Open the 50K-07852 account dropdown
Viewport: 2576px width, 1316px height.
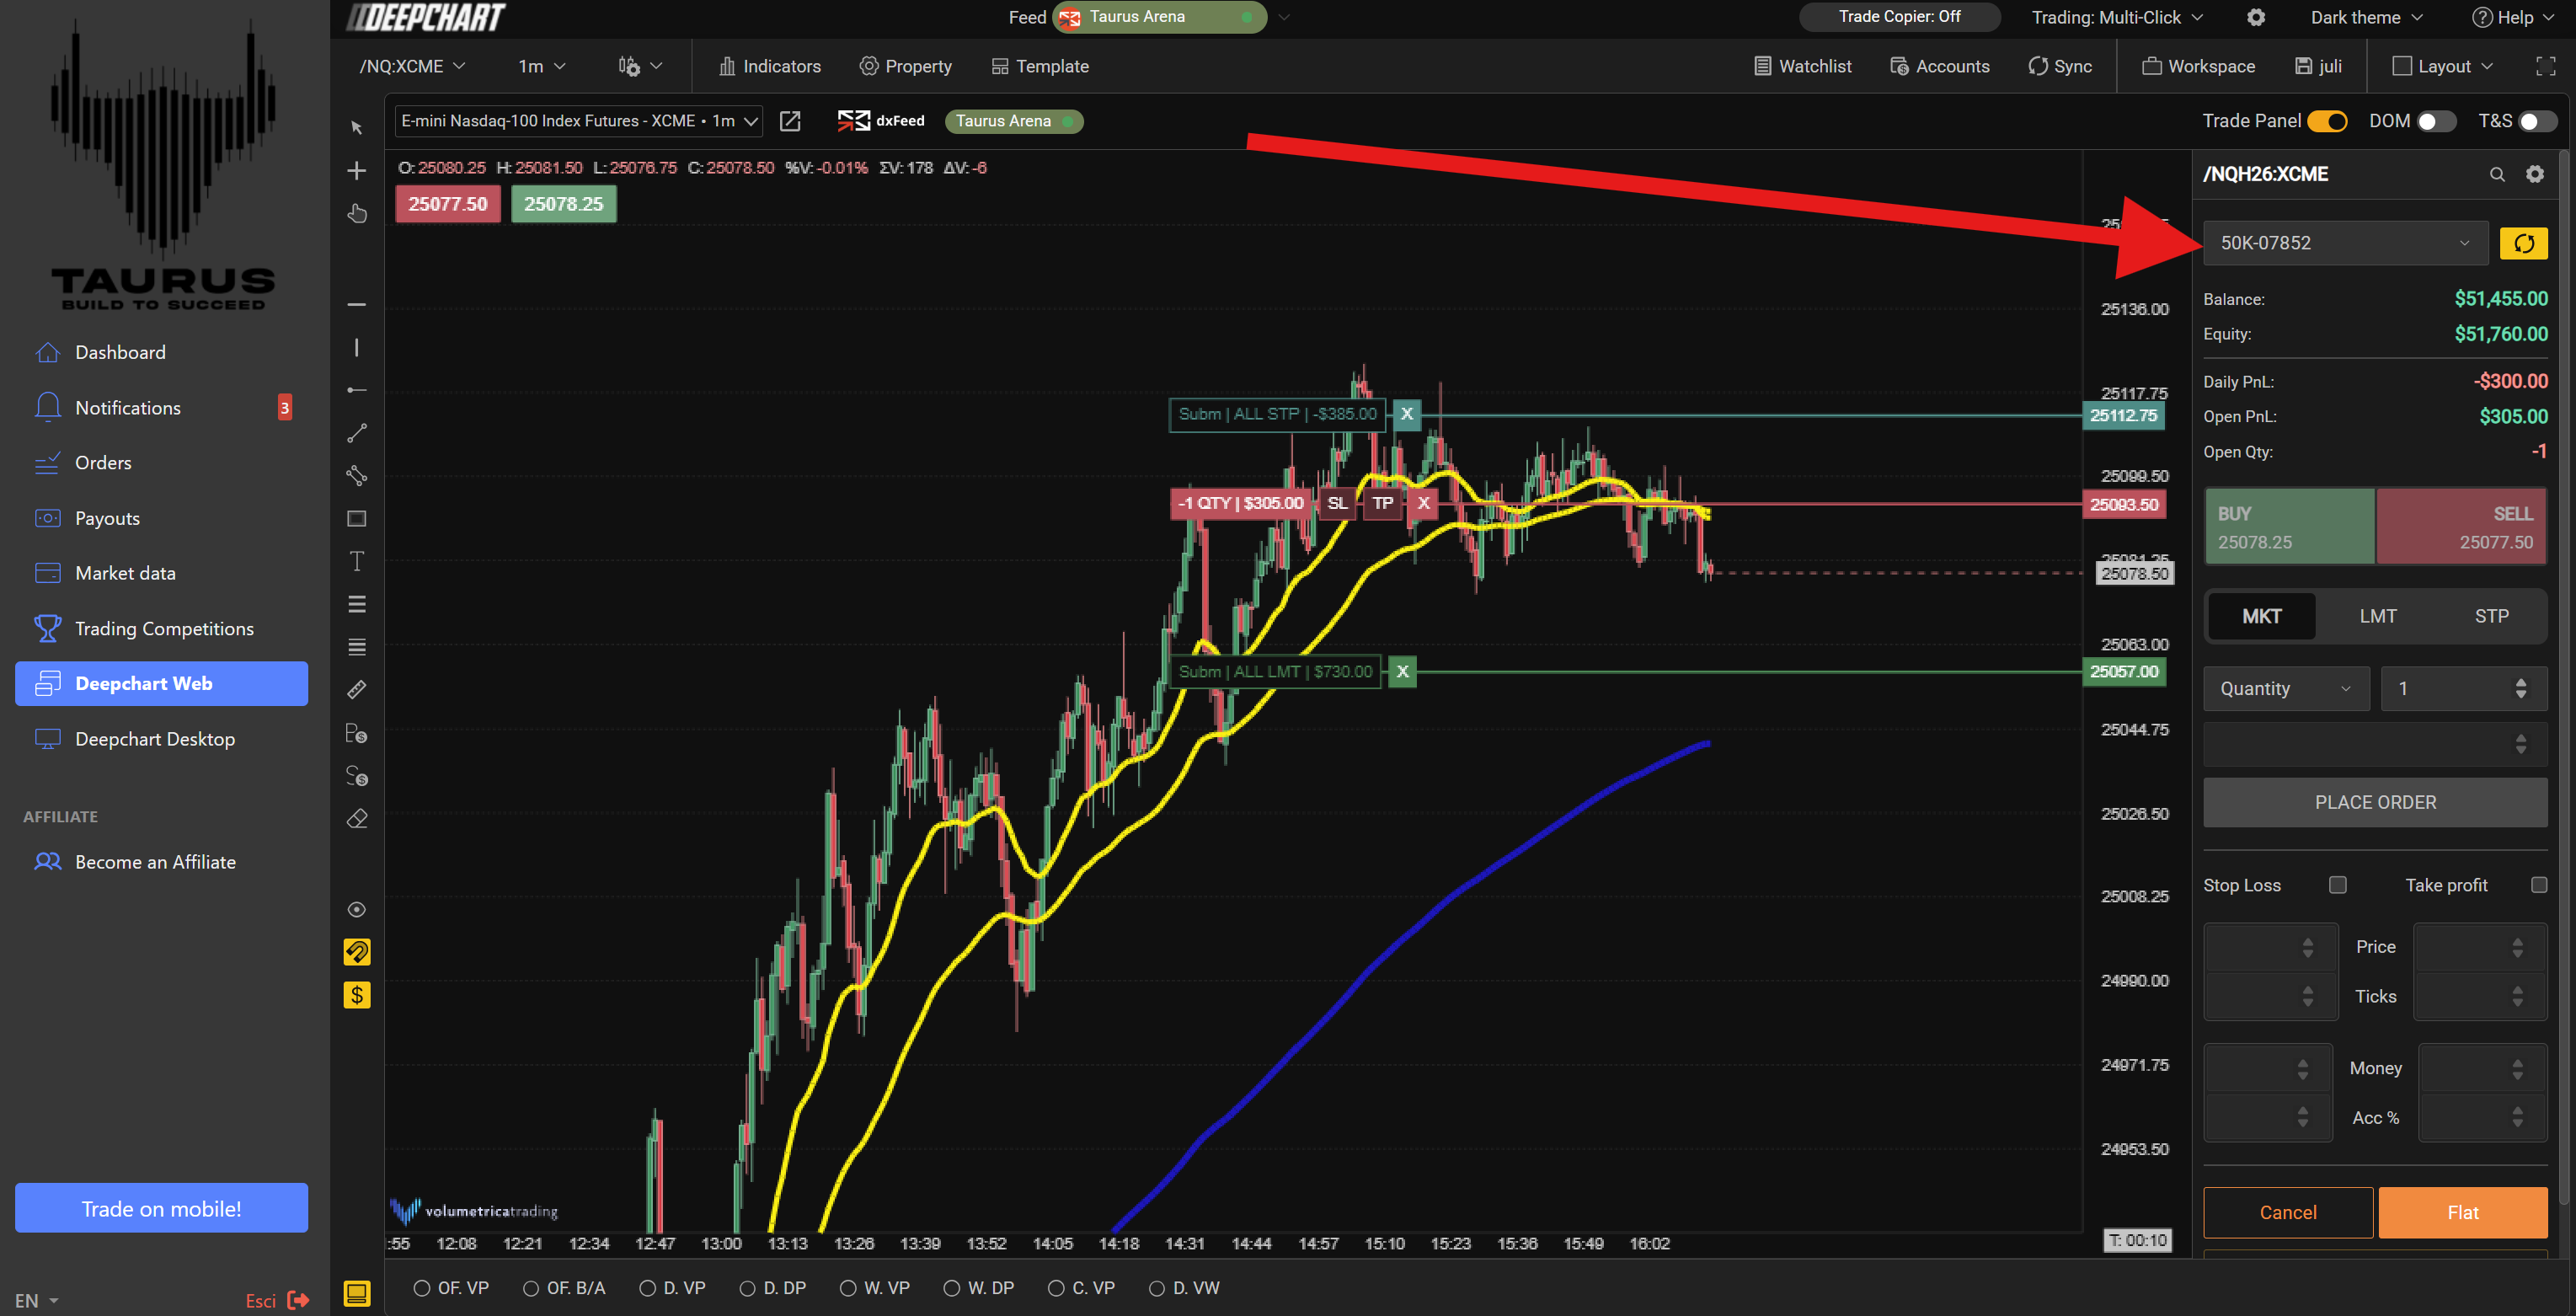(2344, 243)
